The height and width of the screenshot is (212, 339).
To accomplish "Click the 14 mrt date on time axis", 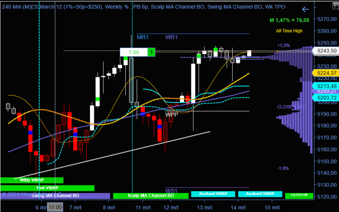I will pos(238,208).
